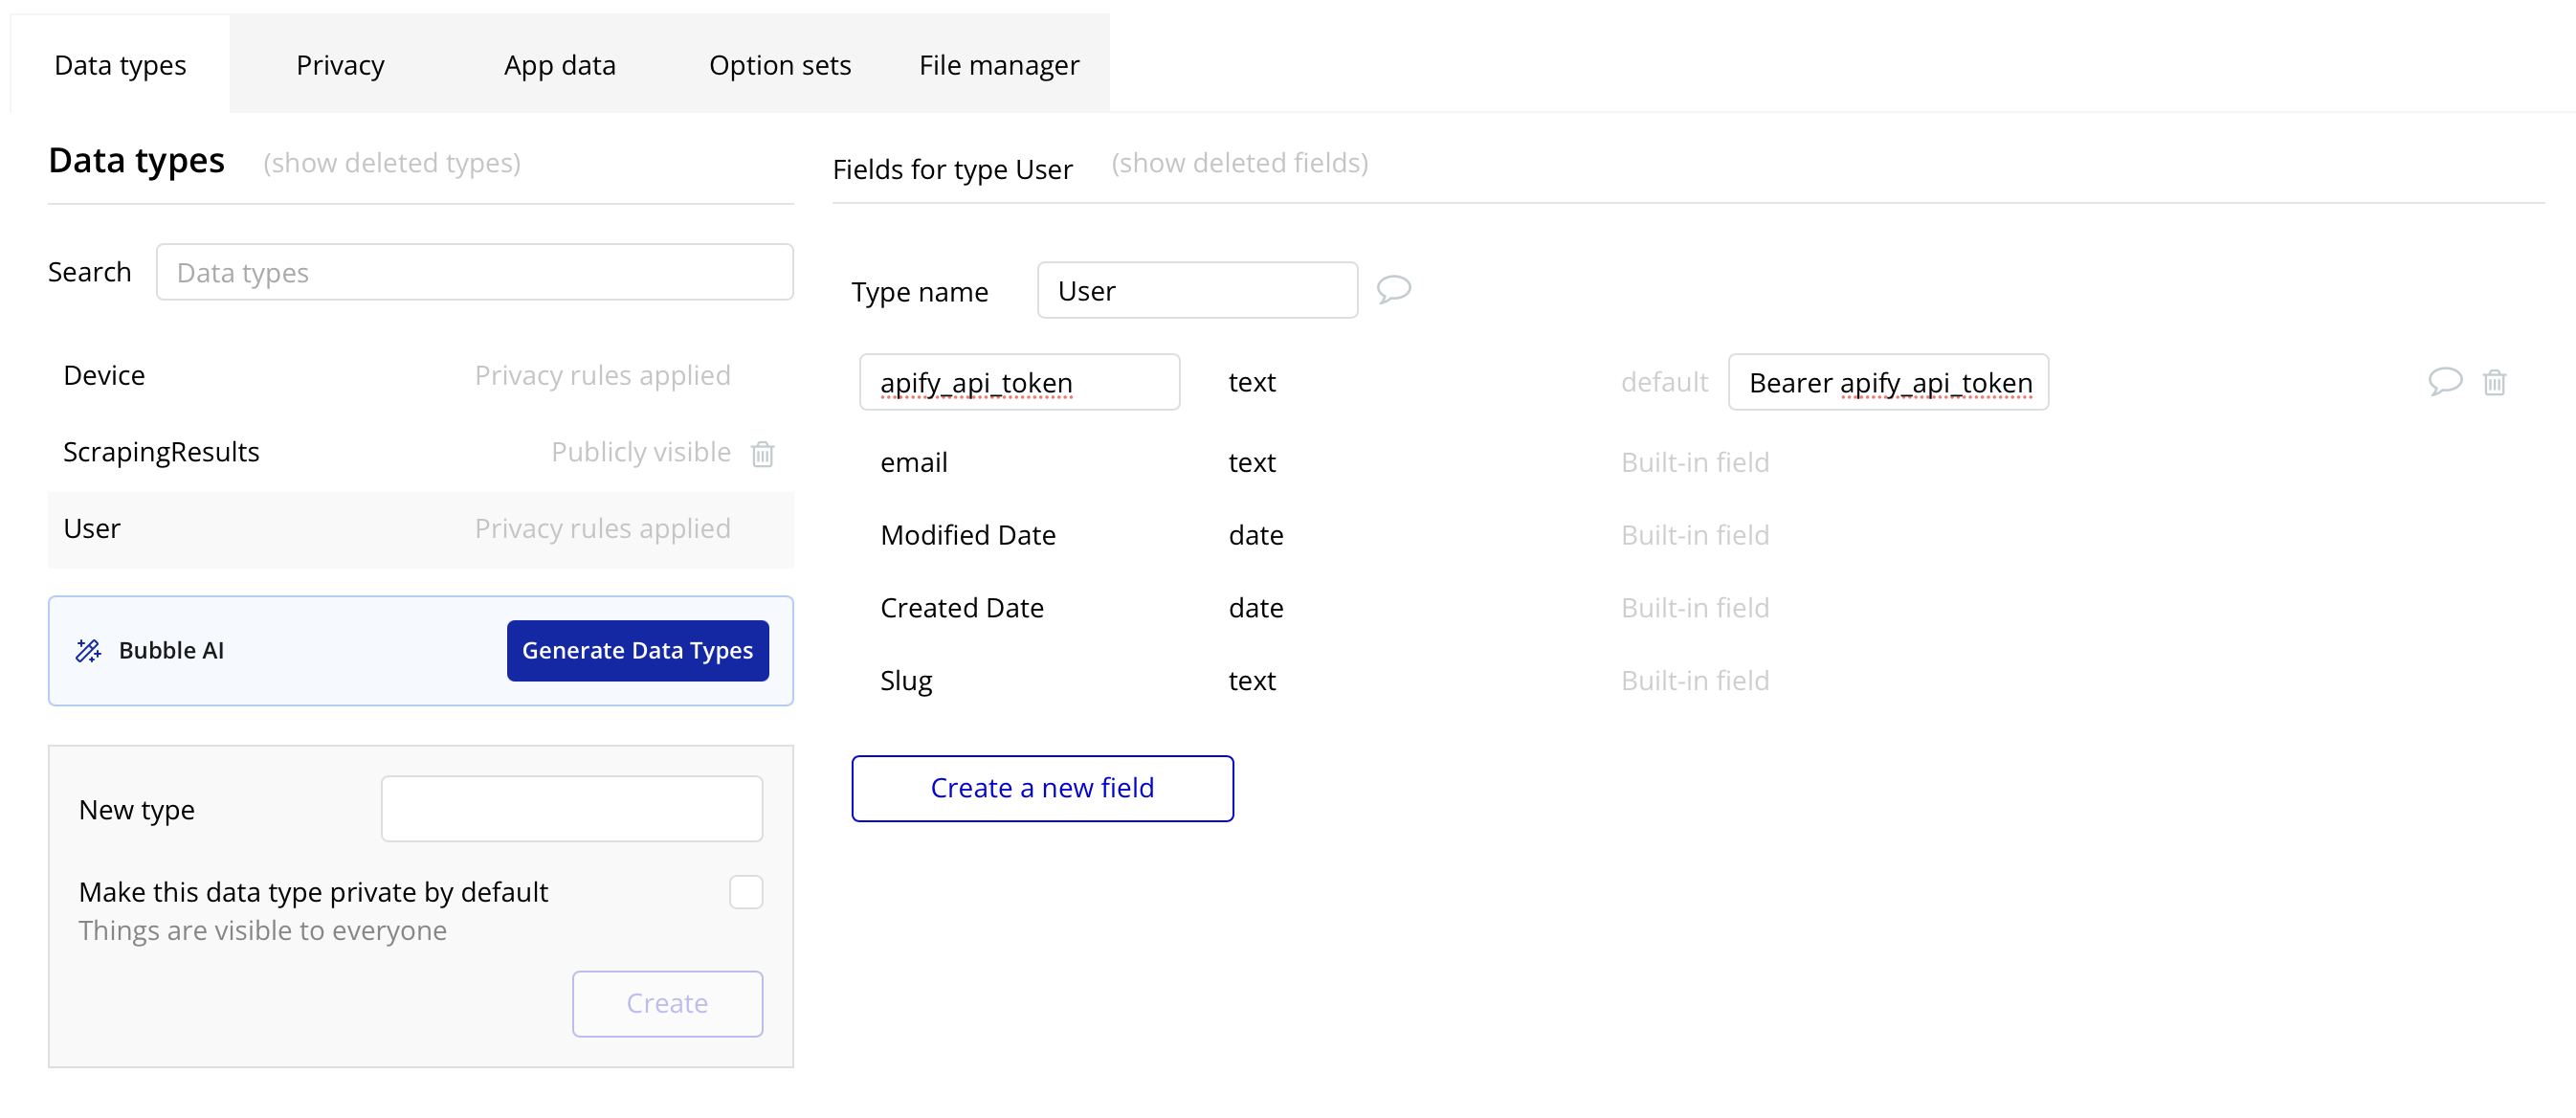
Task: Open the File manager tab
Action: pos(998,65)
